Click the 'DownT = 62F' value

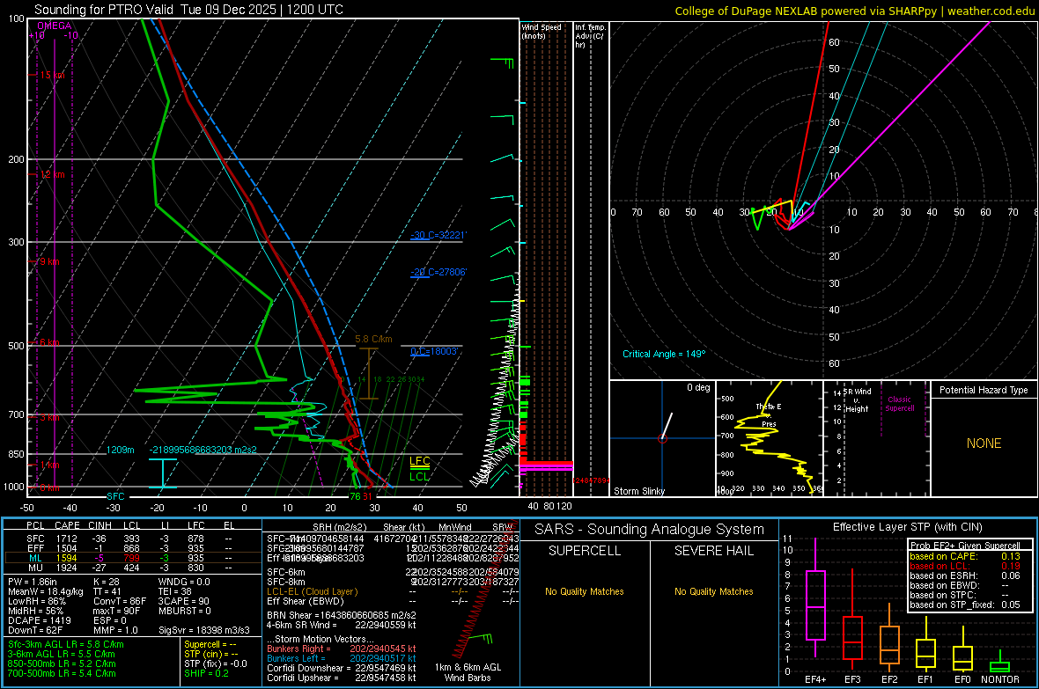(35, 630)
